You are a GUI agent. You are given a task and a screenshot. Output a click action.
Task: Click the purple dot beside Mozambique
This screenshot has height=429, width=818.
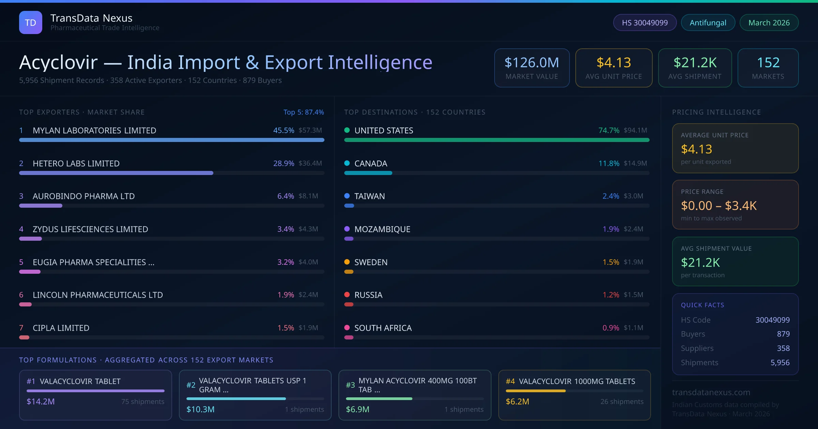[347, 229]
